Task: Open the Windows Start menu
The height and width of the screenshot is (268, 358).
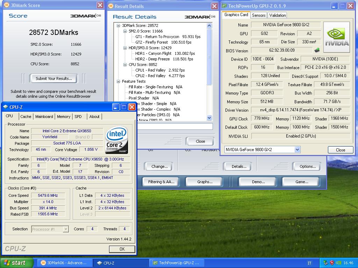Action: tap(17, 263)
